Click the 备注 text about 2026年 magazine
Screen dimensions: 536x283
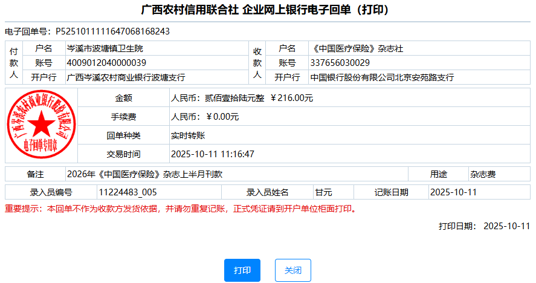144,174
